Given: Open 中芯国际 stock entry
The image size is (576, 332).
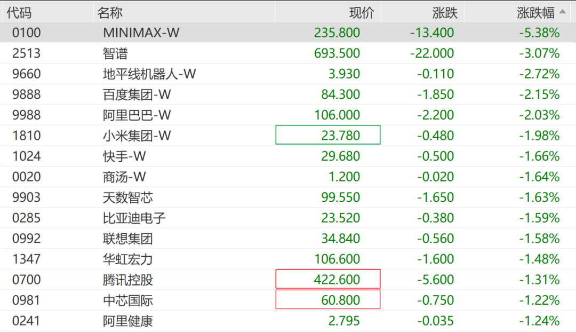Looking at the screenshot, I should [x=128, y=301].
